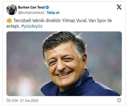Open the @burhancanterzii handle link

[31, 13]
